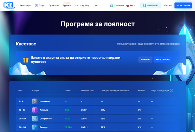Click Бонус за рожден ден column header
The width and height of the screenshot is (195, 132).
coord(160,90)
